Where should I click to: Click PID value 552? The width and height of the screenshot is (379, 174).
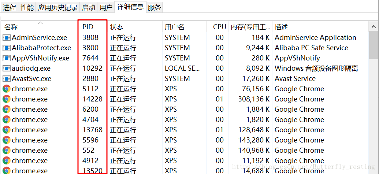coord(89,150)
